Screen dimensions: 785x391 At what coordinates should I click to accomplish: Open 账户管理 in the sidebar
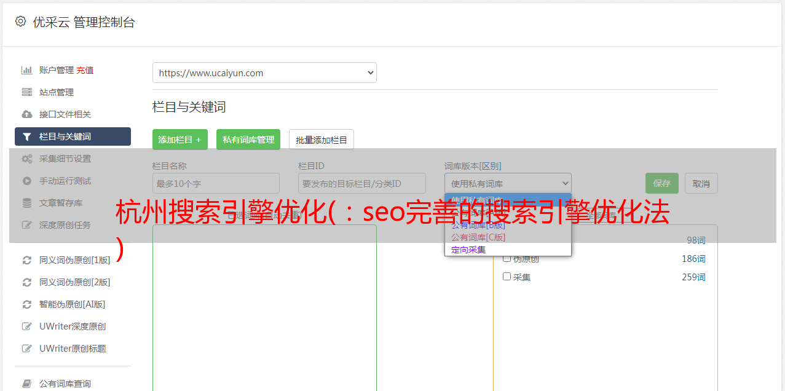pyautogui.click(x=57, y=70)
